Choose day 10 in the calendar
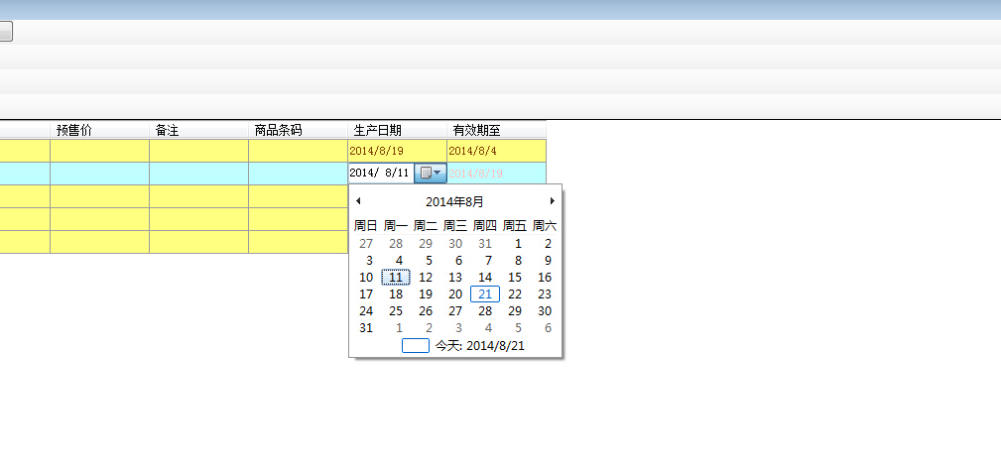Screen dimensions: 1001x469 tap(366, 278)
